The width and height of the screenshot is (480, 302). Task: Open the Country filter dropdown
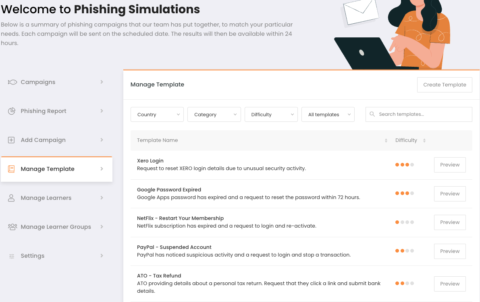click(x=157, y=115)
